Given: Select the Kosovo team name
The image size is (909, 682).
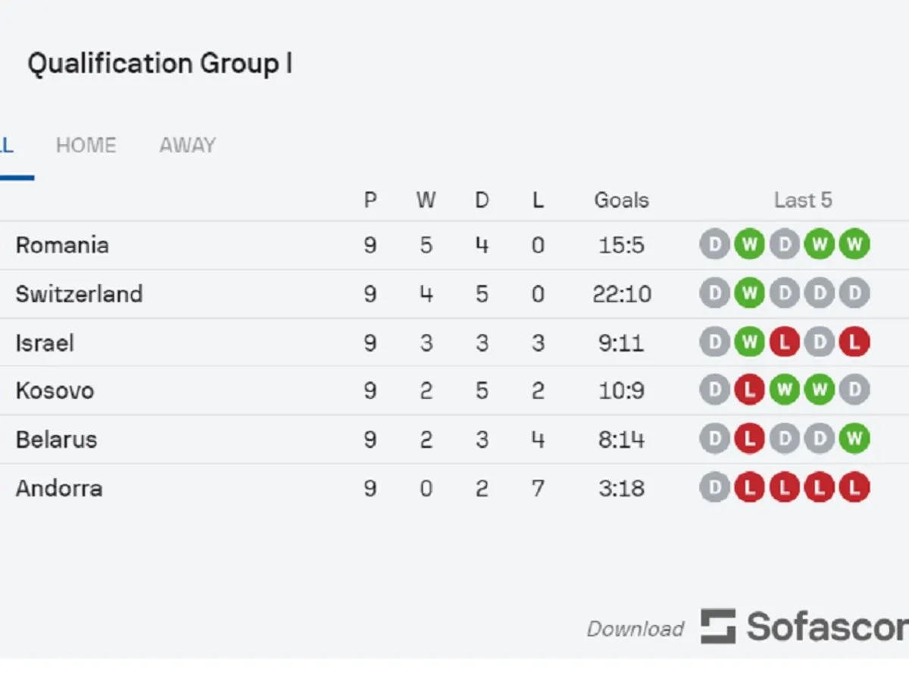Looking at the screenshot, I should (x=55, y=391).
